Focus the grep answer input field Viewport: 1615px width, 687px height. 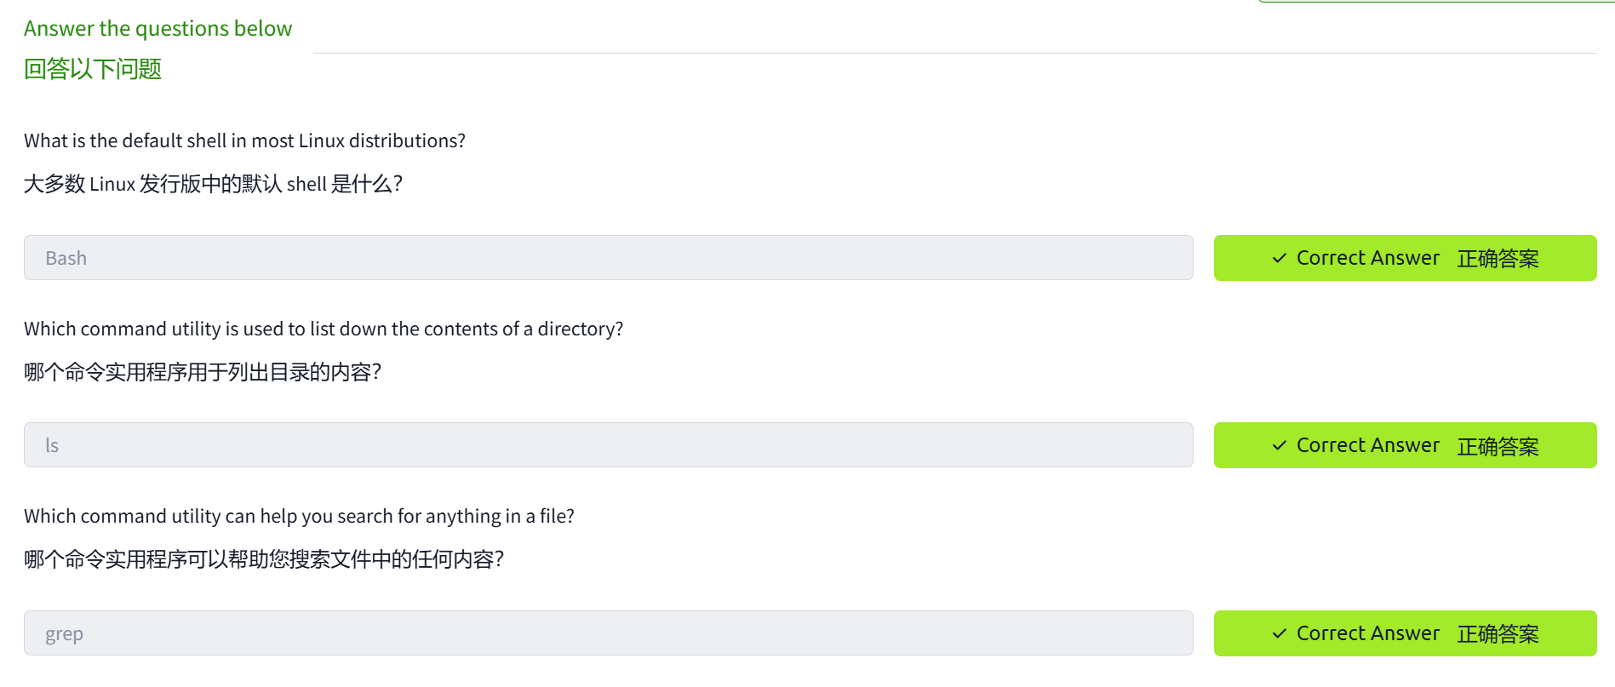coord(608,633)
